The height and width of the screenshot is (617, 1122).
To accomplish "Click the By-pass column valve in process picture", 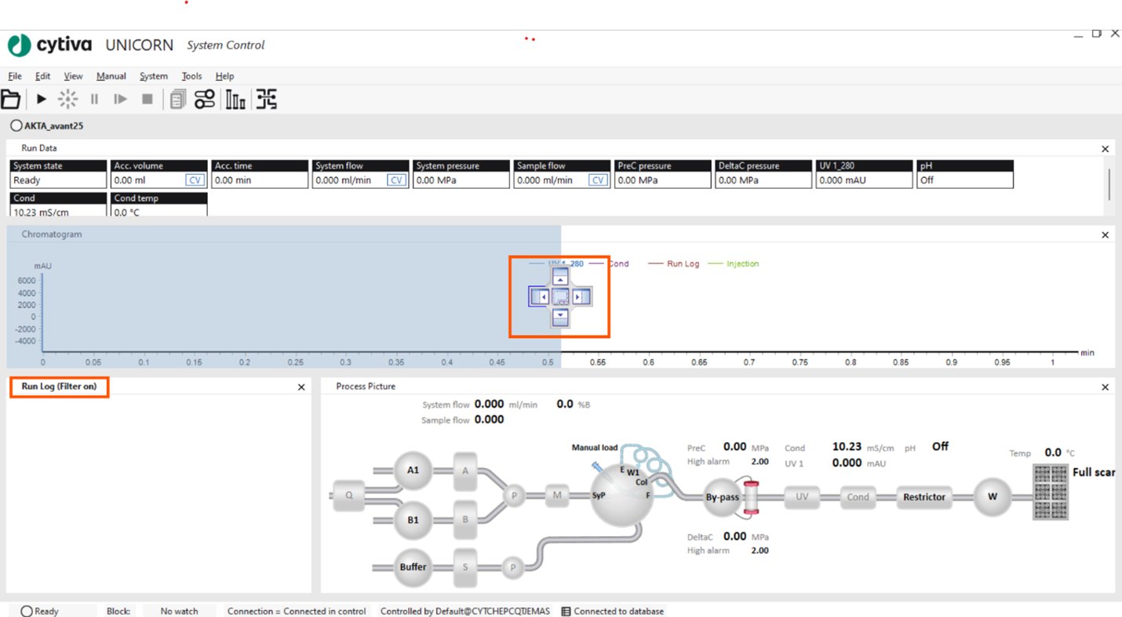I will coord(722,497).
